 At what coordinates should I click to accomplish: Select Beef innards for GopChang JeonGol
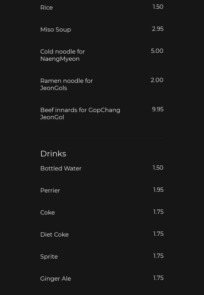tap(80, 113)
